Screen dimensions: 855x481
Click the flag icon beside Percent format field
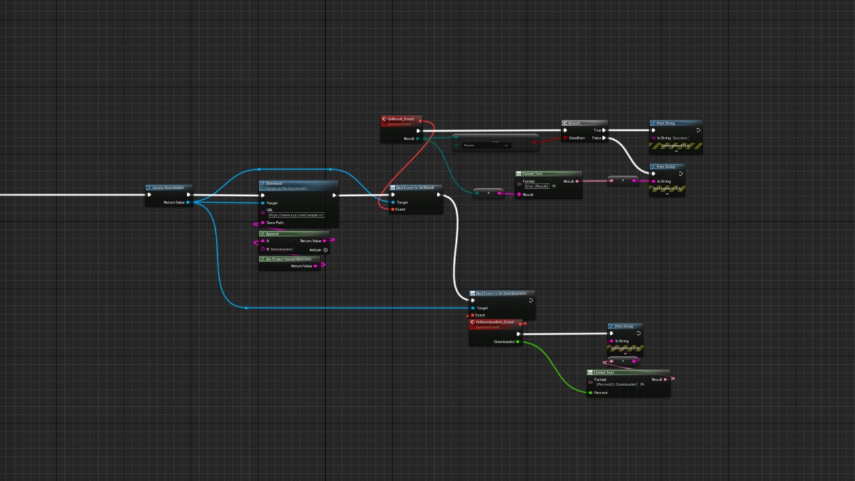(642, 385)
